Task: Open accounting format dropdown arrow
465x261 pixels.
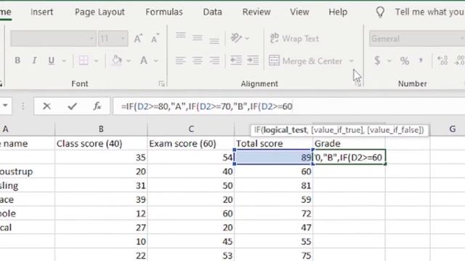Action: [x=389, y=61]
